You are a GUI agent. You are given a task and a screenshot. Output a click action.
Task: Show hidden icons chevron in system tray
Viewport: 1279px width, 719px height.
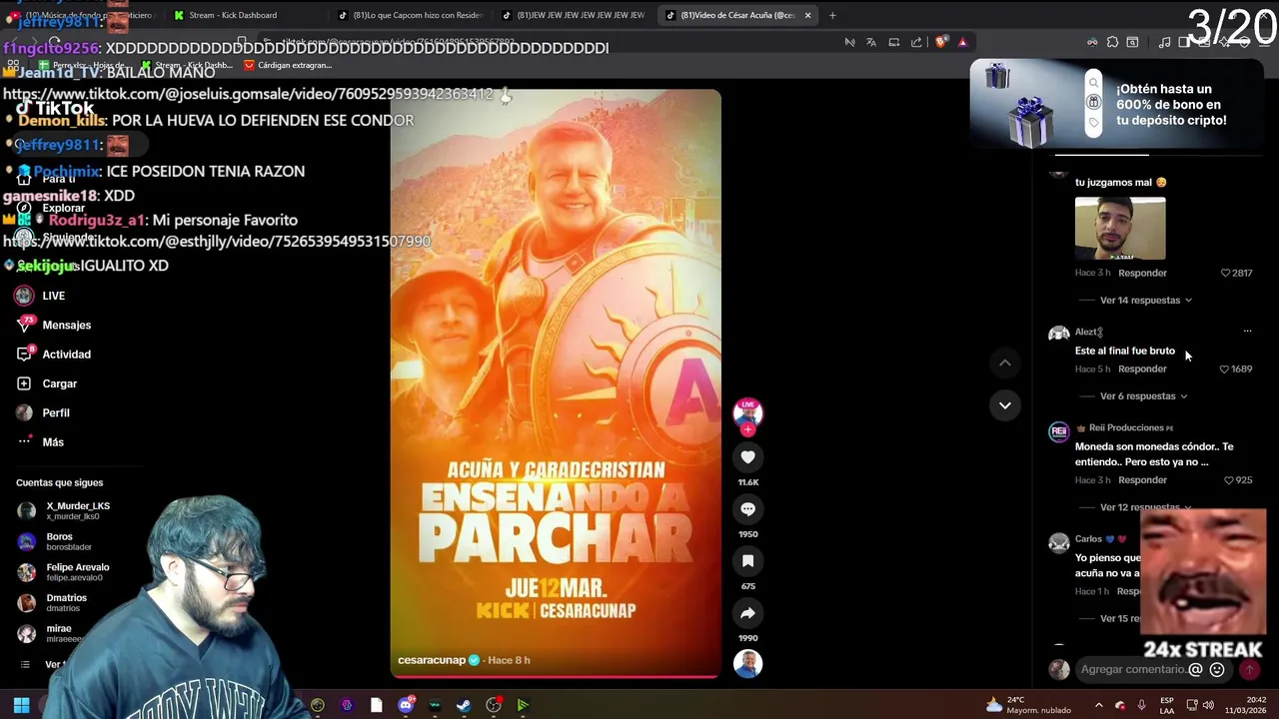(x=1098, y=705)
